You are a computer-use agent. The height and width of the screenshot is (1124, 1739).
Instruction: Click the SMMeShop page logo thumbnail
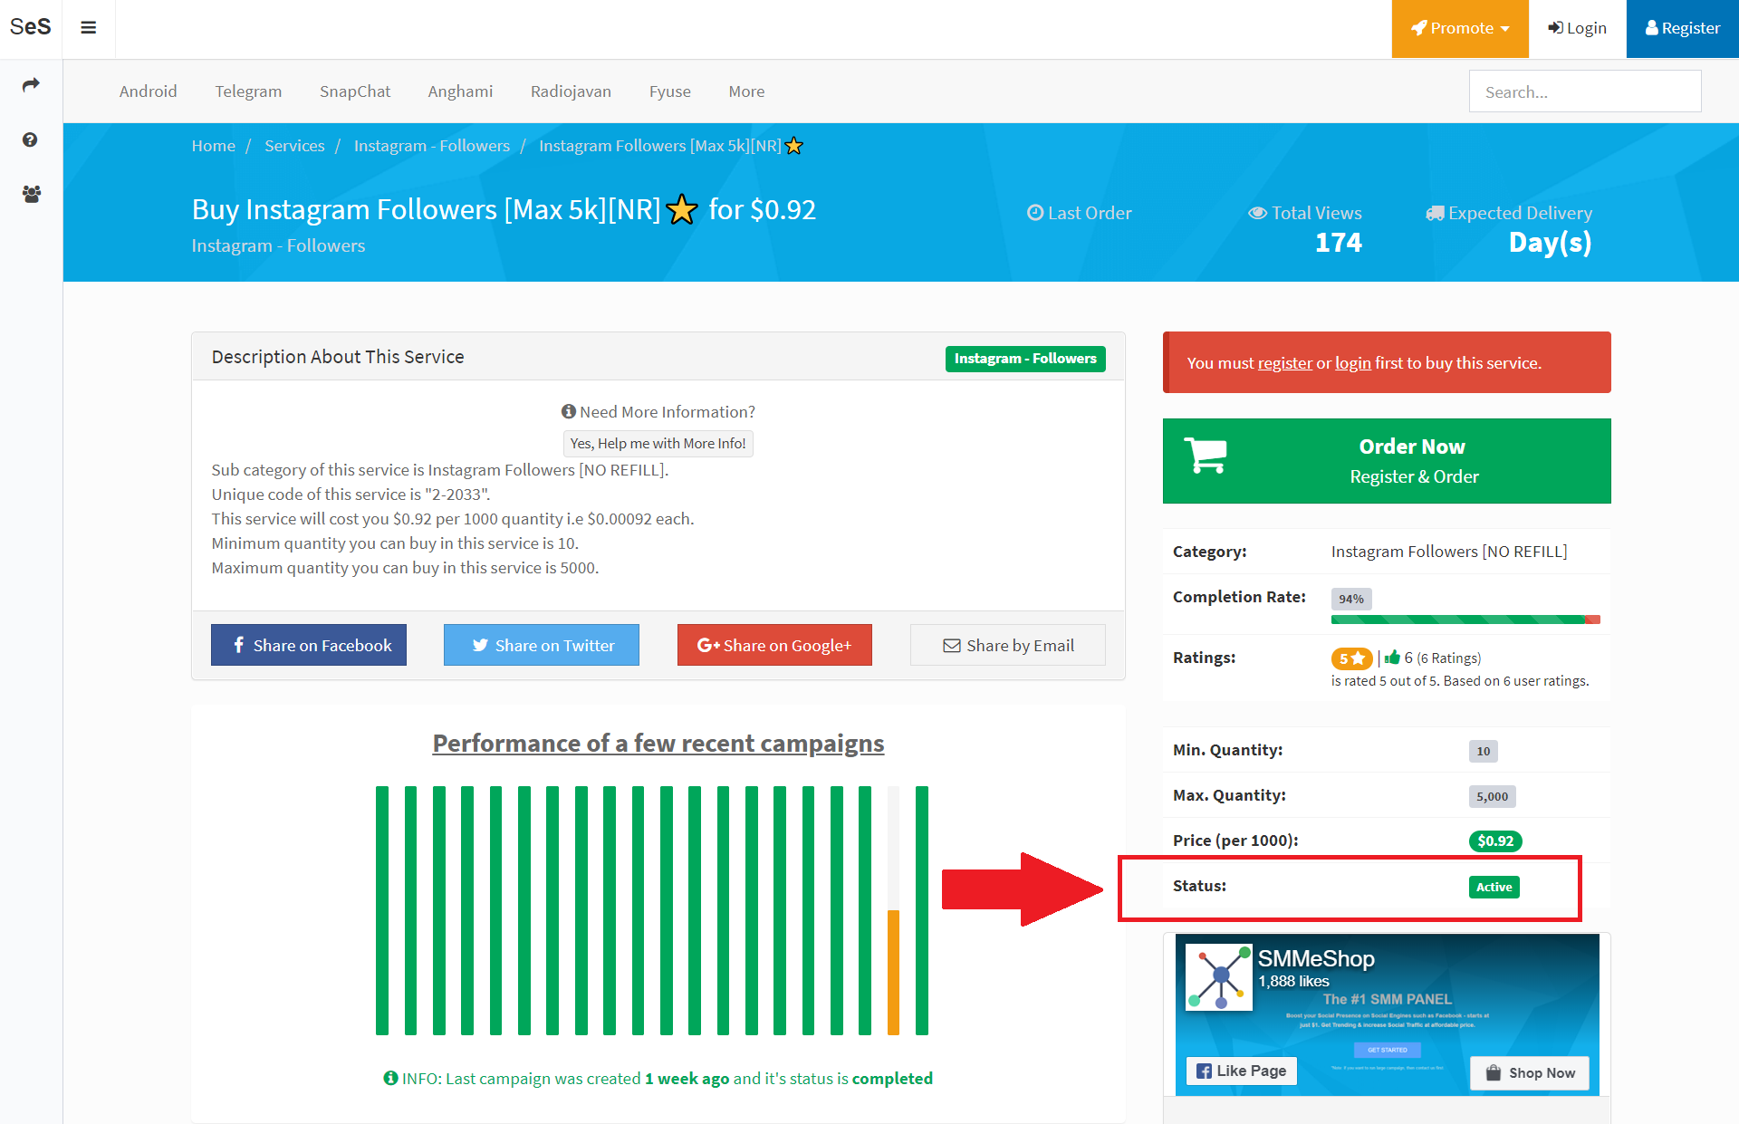pyautogui.click(x=1219, y=977)
